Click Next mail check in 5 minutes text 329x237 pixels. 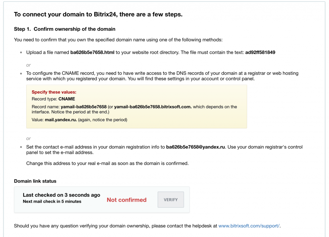point(52,202)
